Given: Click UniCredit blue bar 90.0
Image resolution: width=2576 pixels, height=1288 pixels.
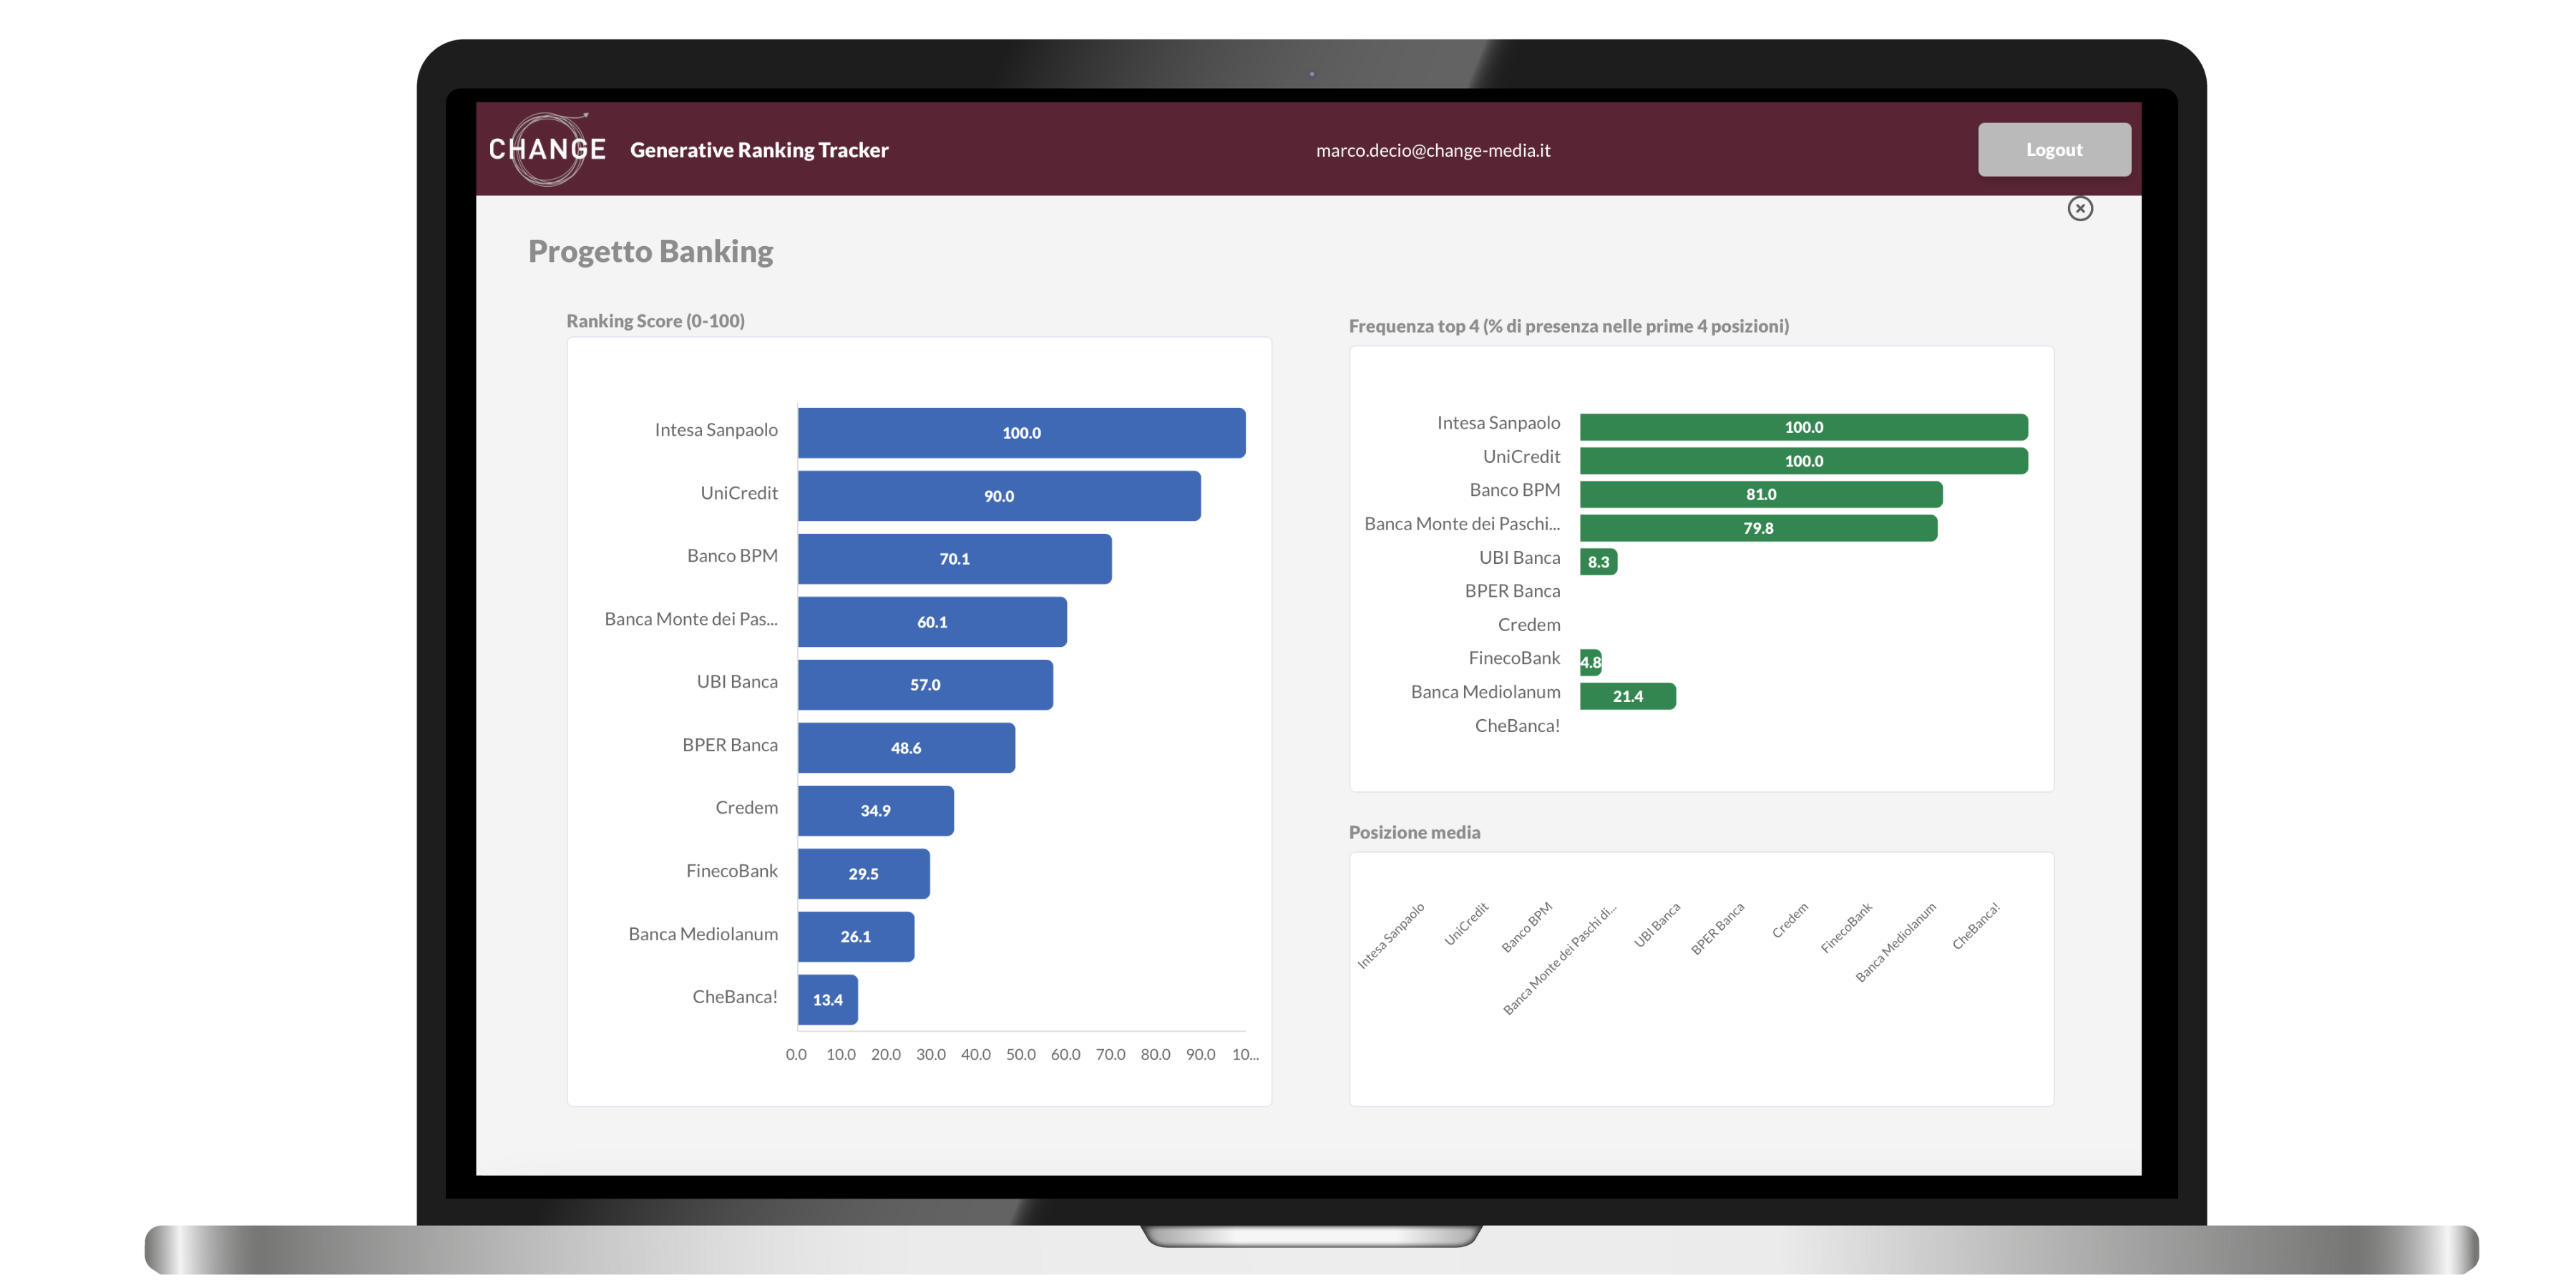Looking at the screenshot, I should pyautogui.click(x=999, y=496).
